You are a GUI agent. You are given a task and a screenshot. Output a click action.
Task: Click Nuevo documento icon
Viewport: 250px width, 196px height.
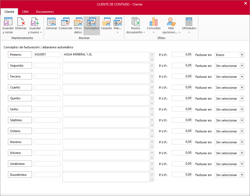(136, 22)
